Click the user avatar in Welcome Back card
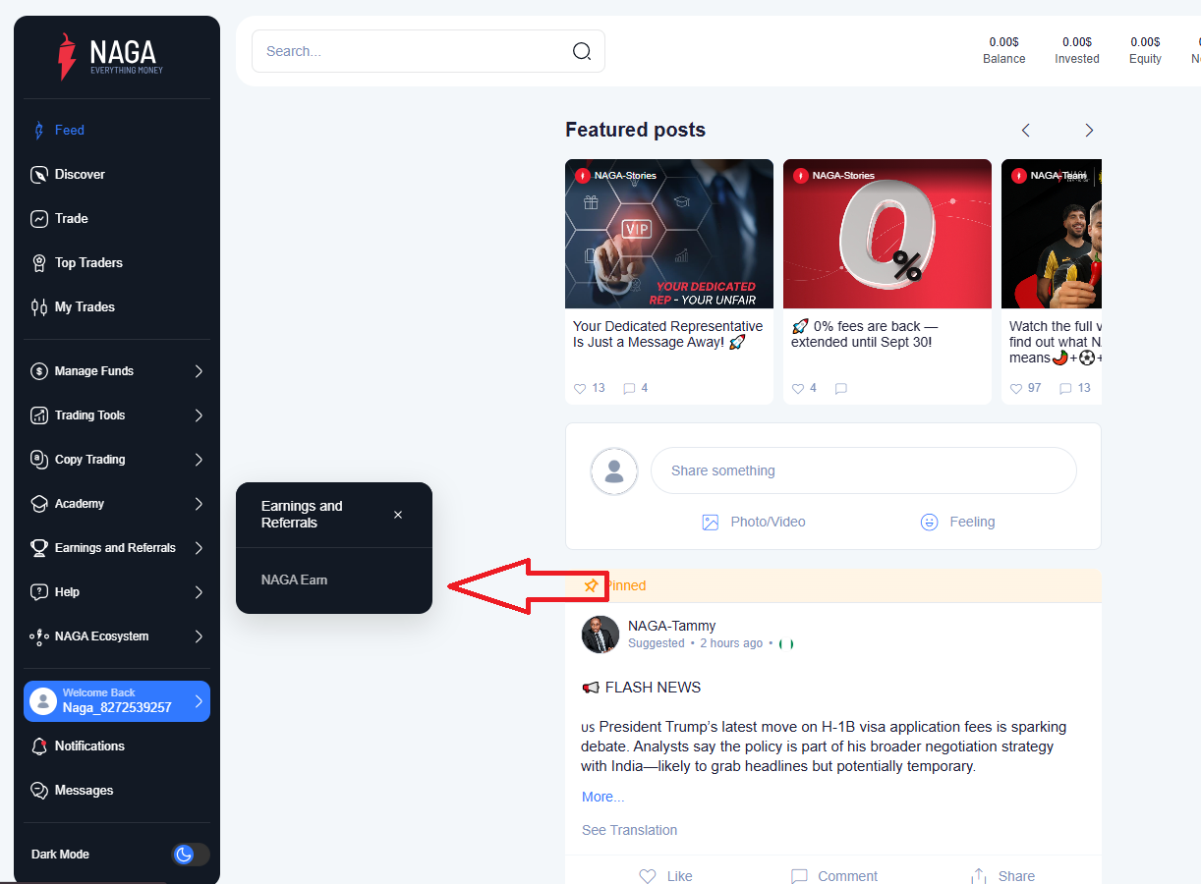 pyautogui.click(x=43, y=701)
